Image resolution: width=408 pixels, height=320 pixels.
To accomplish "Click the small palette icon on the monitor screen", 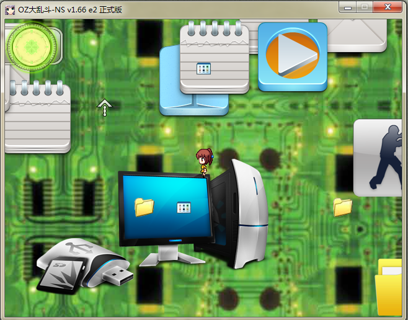I will (x=184, y=208).
